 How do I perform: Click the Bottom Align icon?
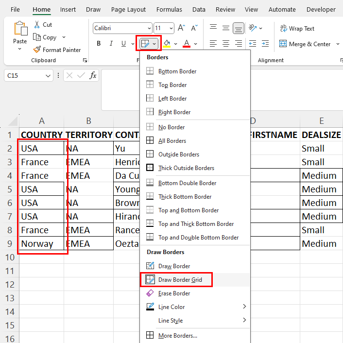coord(239,28)
